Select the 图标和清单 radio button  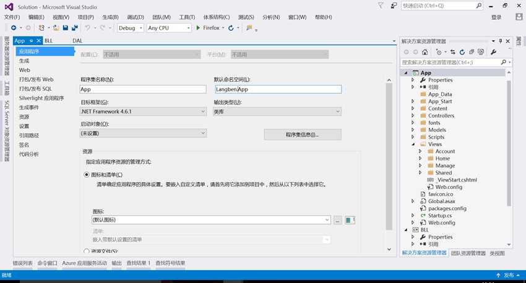(x=87, y=175)
